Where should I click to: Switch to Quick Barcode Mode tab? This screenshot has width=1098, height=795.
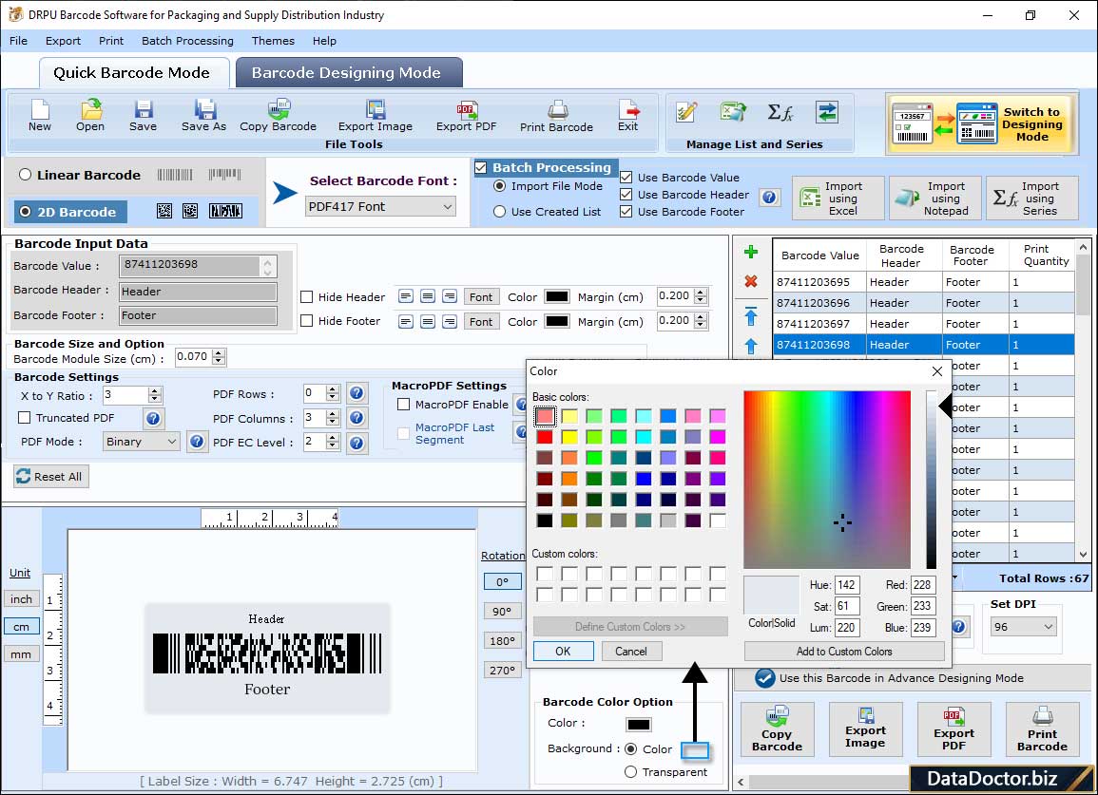click(134, 73)
